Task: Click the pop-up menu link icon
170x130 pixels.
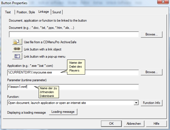Action: tap(17, 56)
